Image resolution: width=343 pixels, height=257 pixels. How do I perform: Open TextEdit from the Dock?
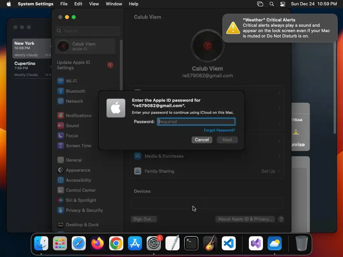pos(173,243)
